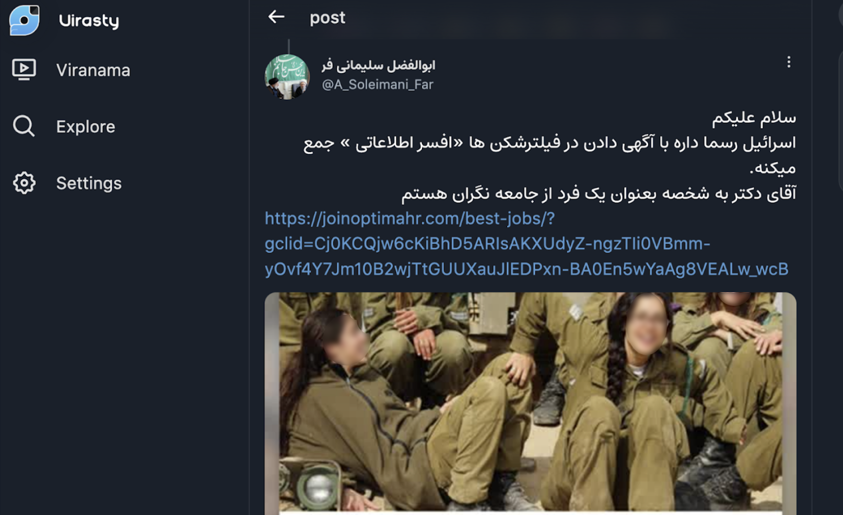Open the attached soldiers photo
843x515 pixels.
point(530,403)
